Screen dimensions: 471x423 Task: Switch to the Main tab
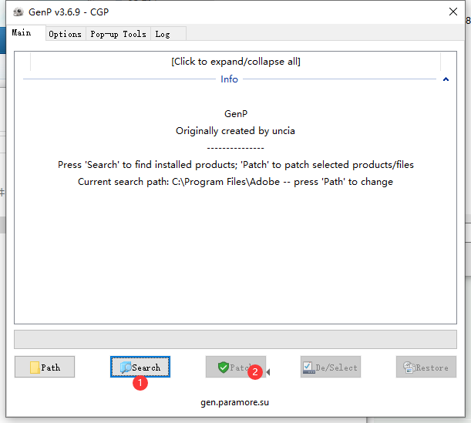pos(22,33)
